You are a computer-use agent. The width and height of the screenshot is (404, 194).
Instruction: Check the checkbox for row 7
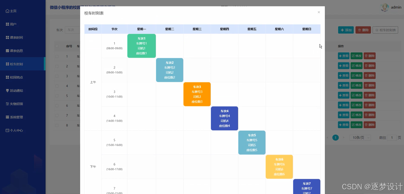(x=57, y=115)
